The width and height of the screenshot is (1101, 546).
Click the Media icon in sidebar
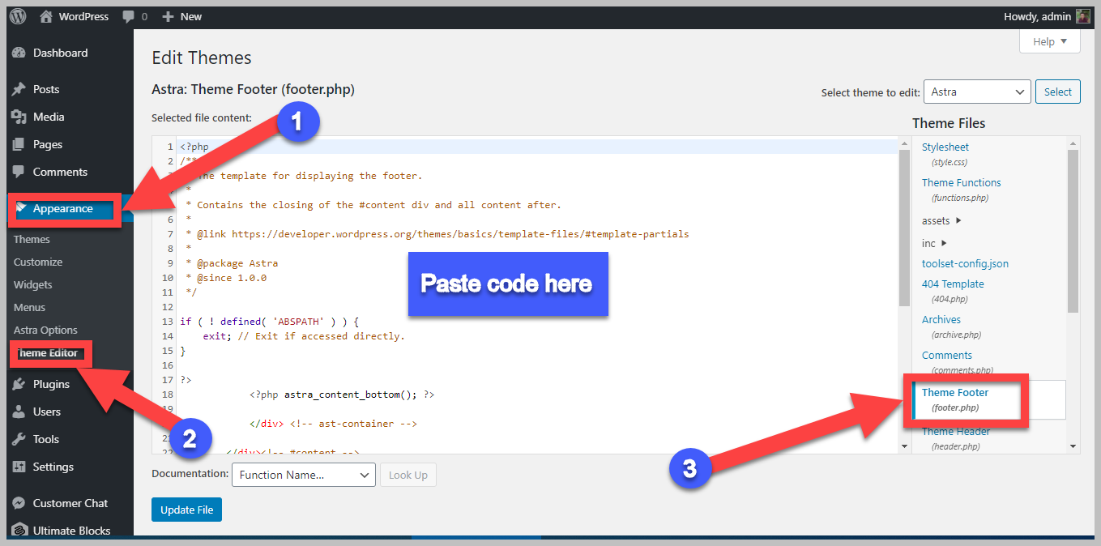click(19, 117)
